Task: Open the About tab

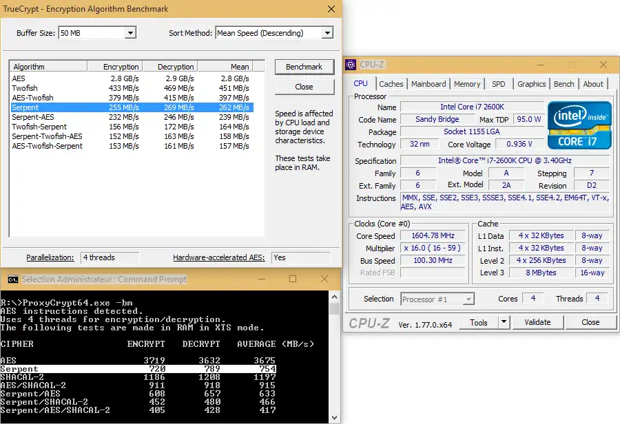Action: (593, 84)
